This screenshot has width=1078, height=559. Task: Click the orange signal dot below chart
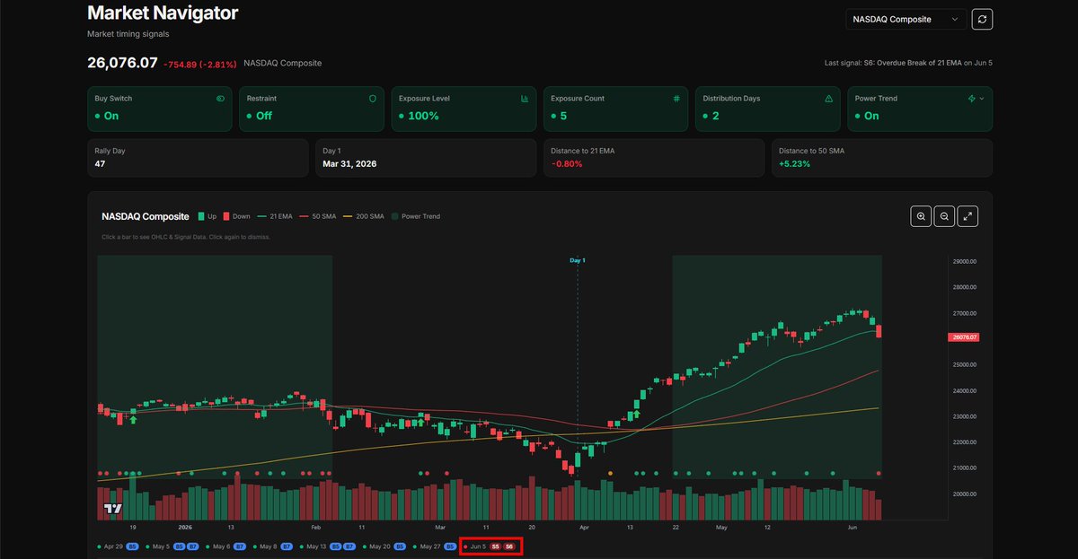click(x=611, y=473)
